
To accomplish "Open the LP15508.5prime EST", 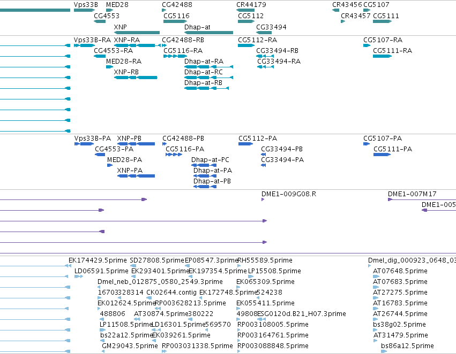I will (x=250, y=276).
